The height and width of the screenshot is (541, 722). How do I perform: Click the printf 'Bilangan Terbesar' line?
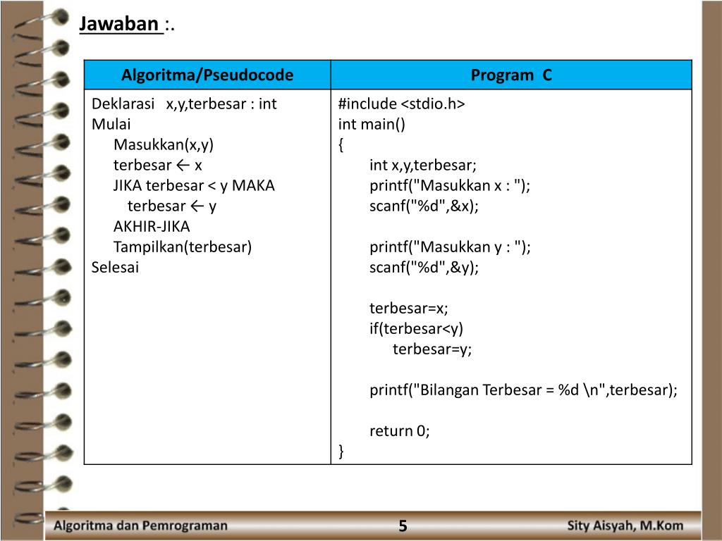(x=524, y=390)
